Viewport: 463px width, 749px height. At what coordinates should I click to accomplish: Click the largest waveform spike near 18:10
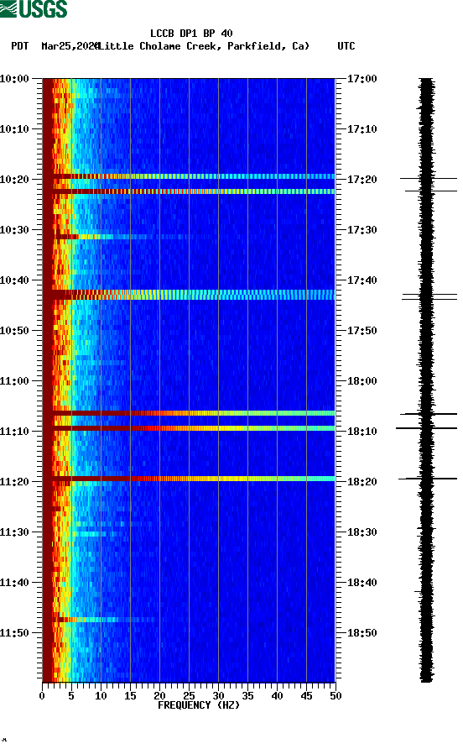click(x=426, y=428)
